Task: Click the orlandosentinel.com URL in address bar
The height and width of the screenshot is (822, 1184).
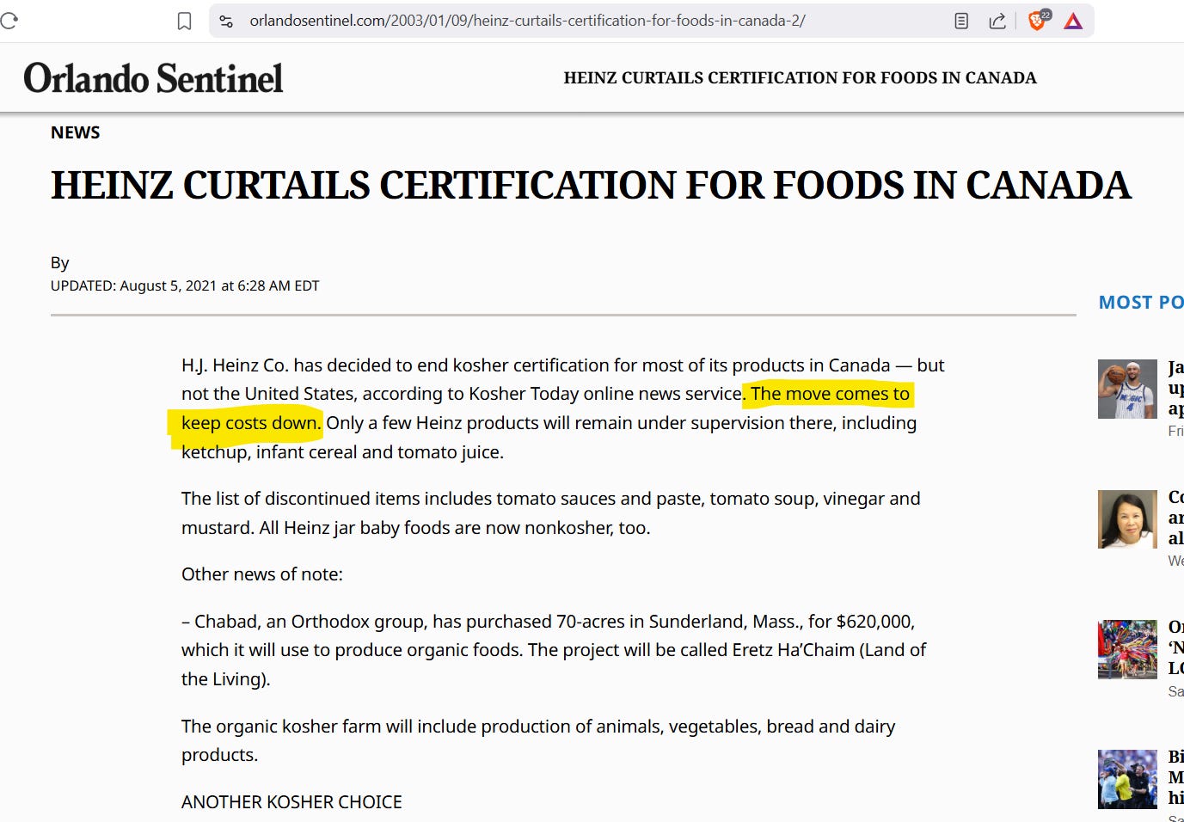Action: (x=527, y=21)
